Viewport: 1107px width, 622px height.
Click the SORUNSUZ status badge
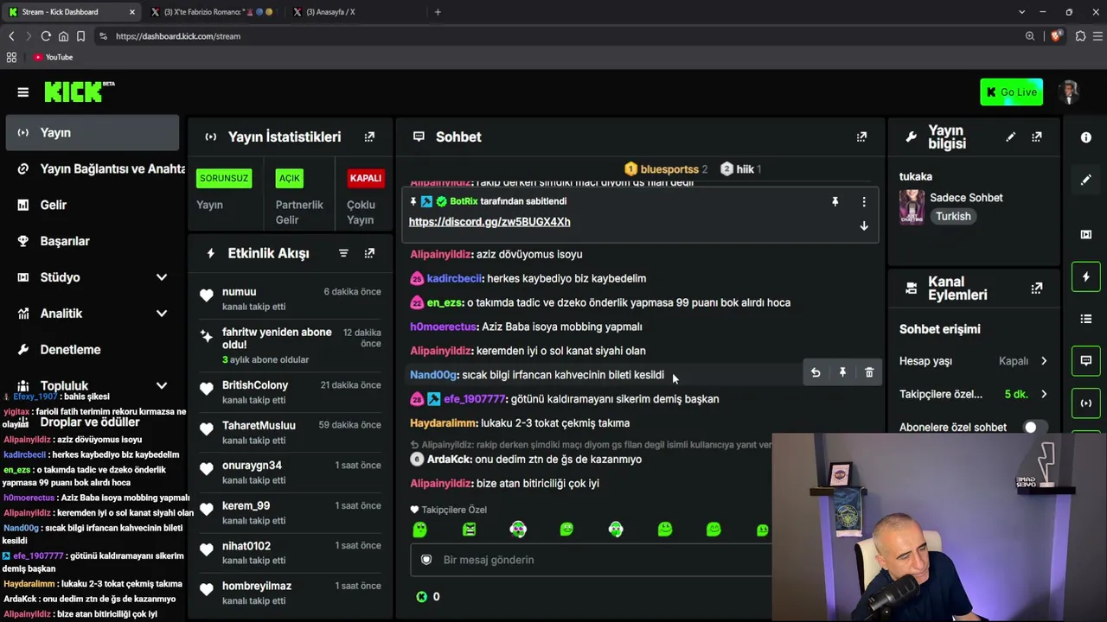pos(224,178)
